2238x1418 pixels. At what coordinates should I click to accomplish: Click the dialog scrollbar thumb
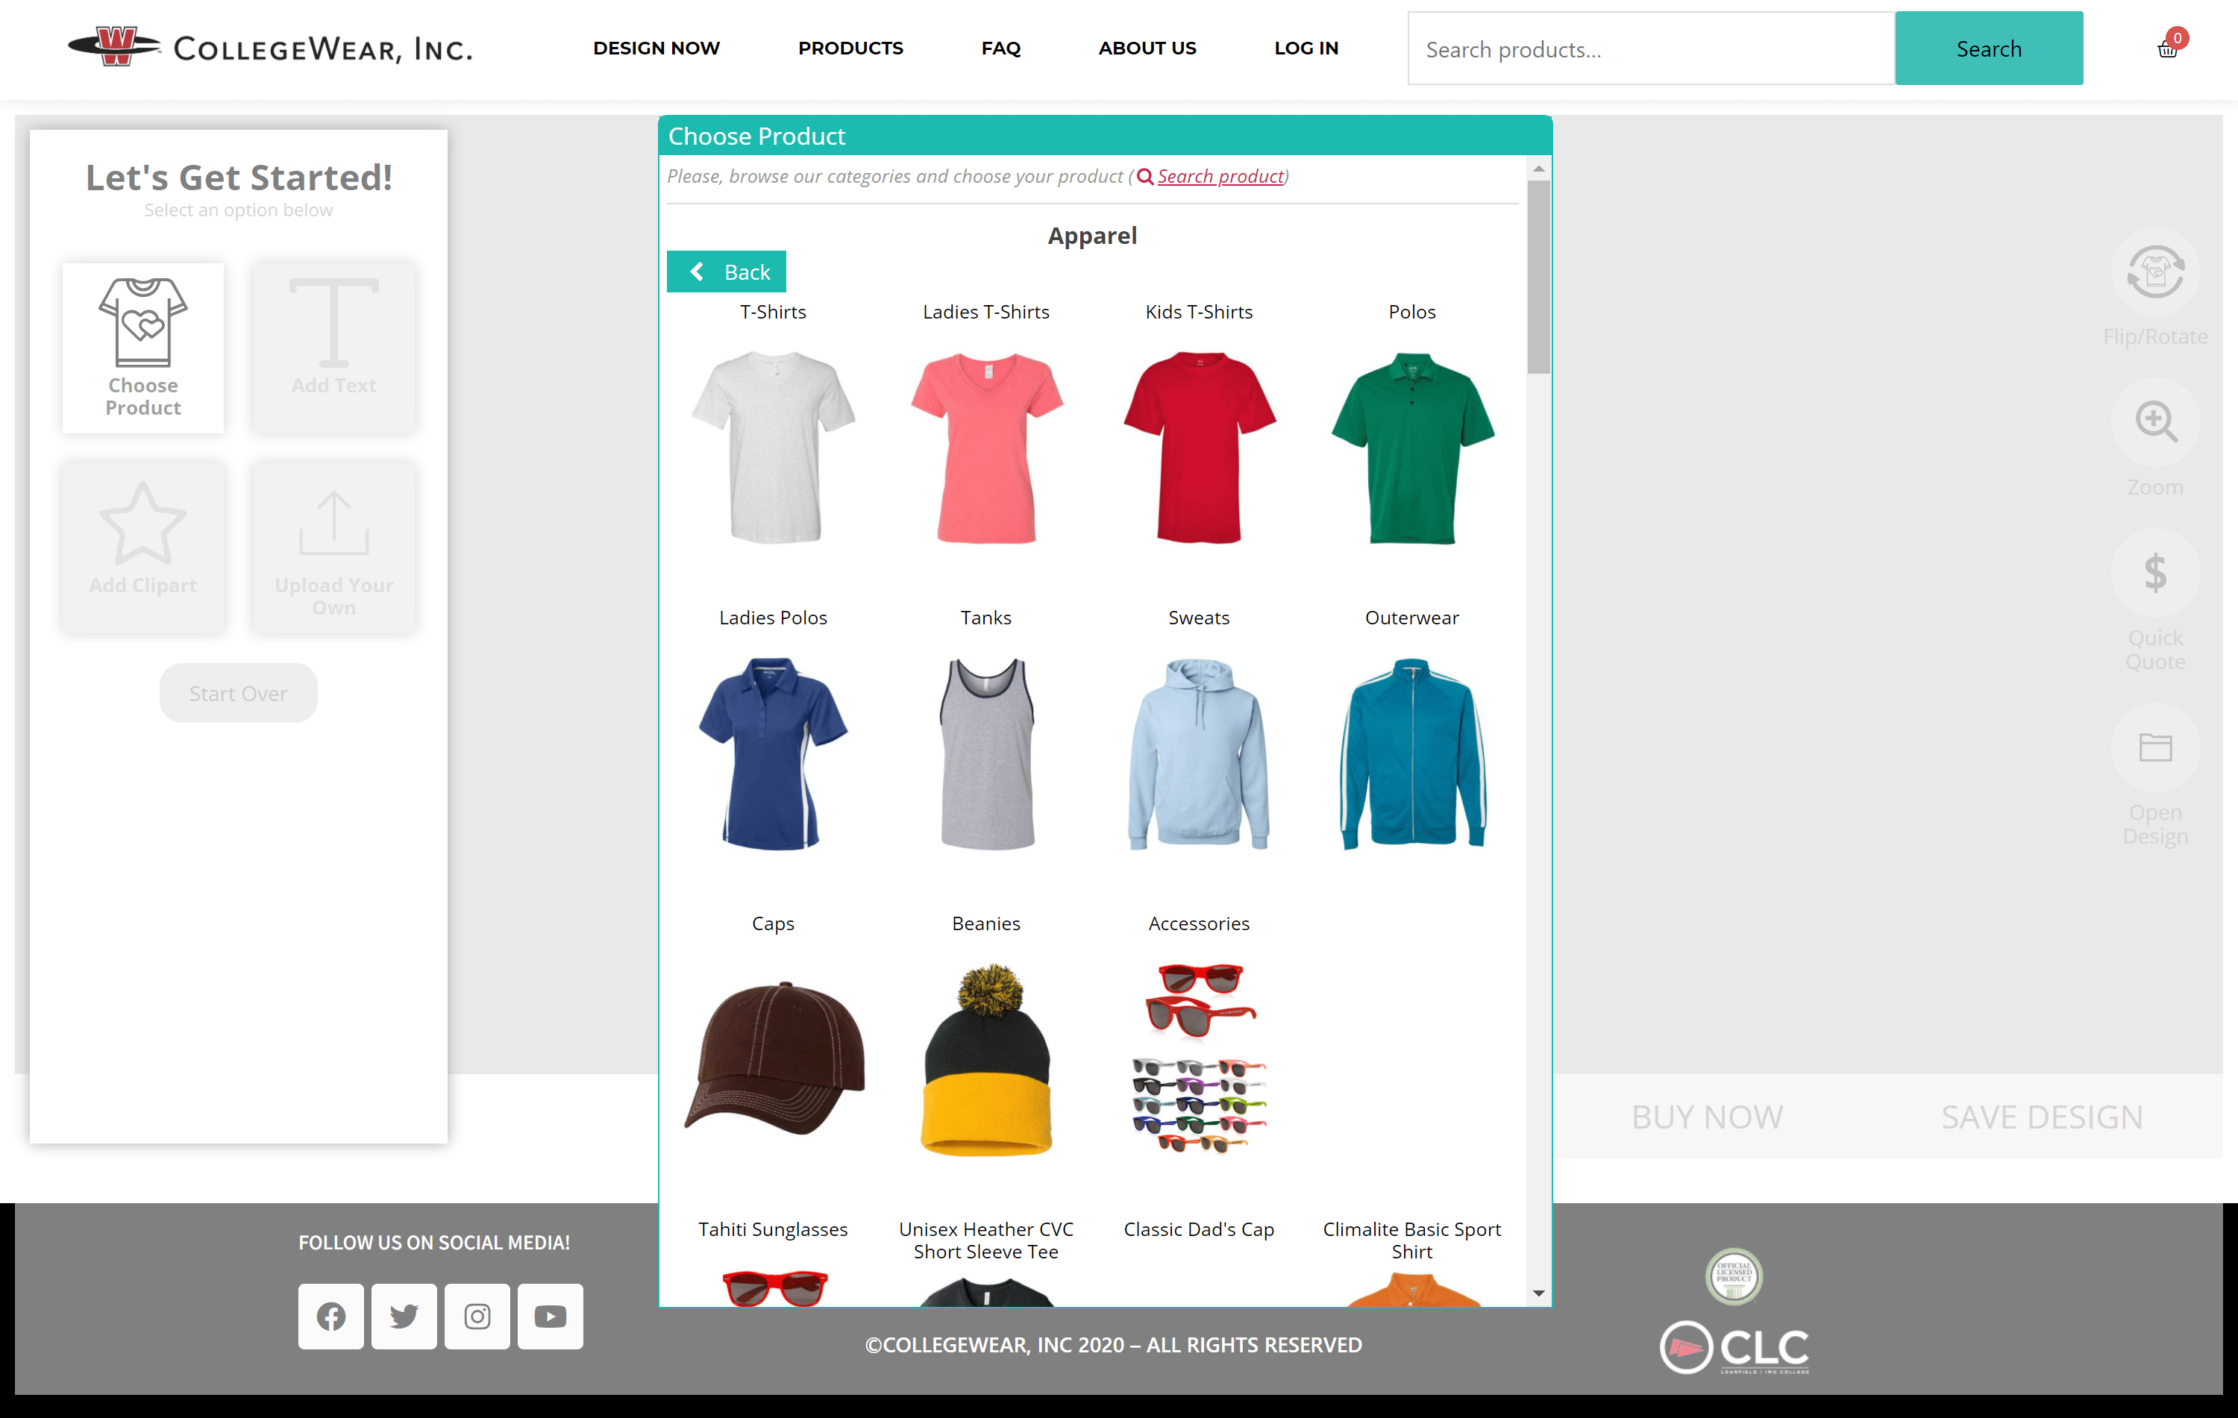(1538, 277)
